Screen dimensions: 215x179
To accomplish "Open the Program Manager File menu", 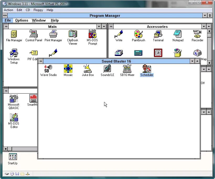I will click(8, 20).
